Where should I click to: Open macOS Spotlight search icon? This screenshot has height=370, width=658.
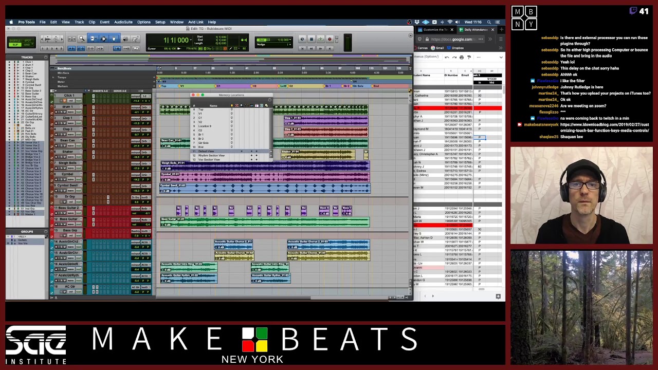tap(489, 22)
